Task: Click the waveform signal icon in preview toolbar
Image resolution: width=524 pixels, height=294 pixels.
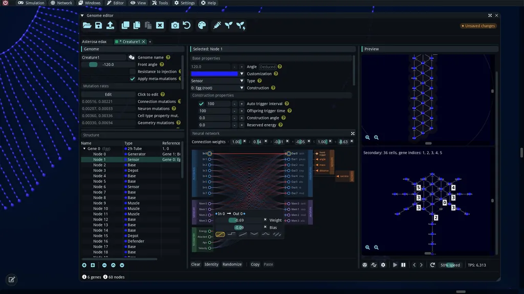Action: tap(374, 265)
